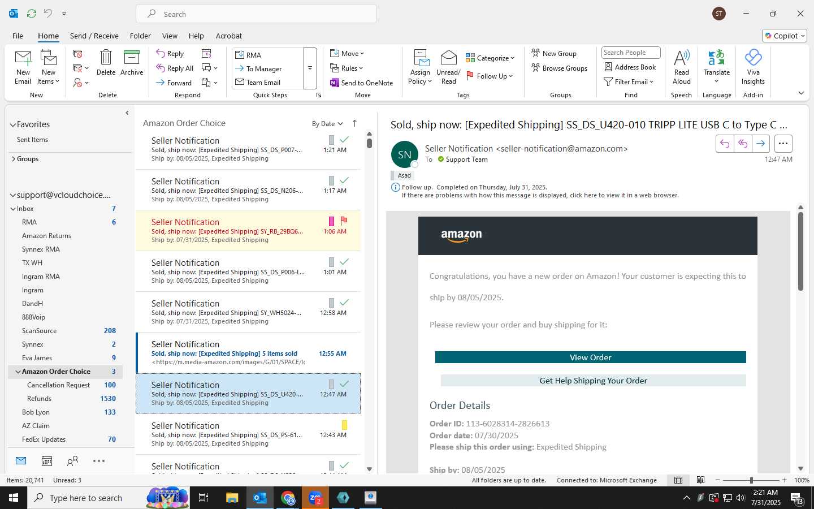Start Read Aloud

coord(682,67)
